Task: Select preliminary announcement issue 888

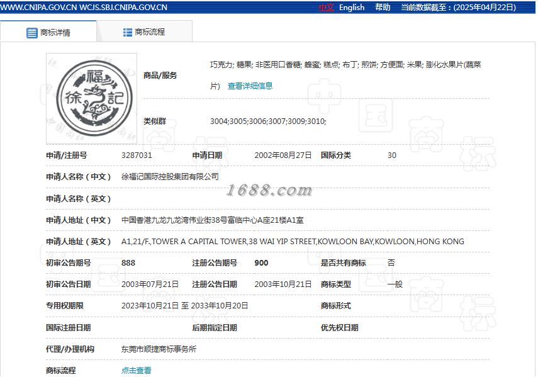Action: click(x=128, y=263)
